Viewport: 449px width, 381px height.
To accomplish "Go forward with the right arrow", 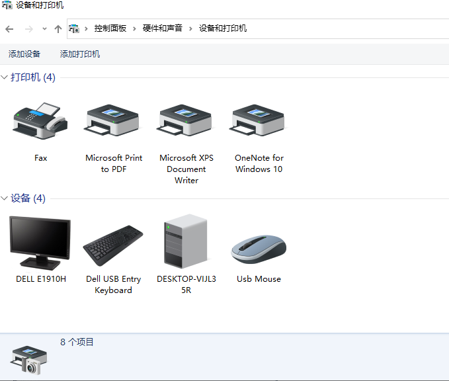I will point(29,29).
